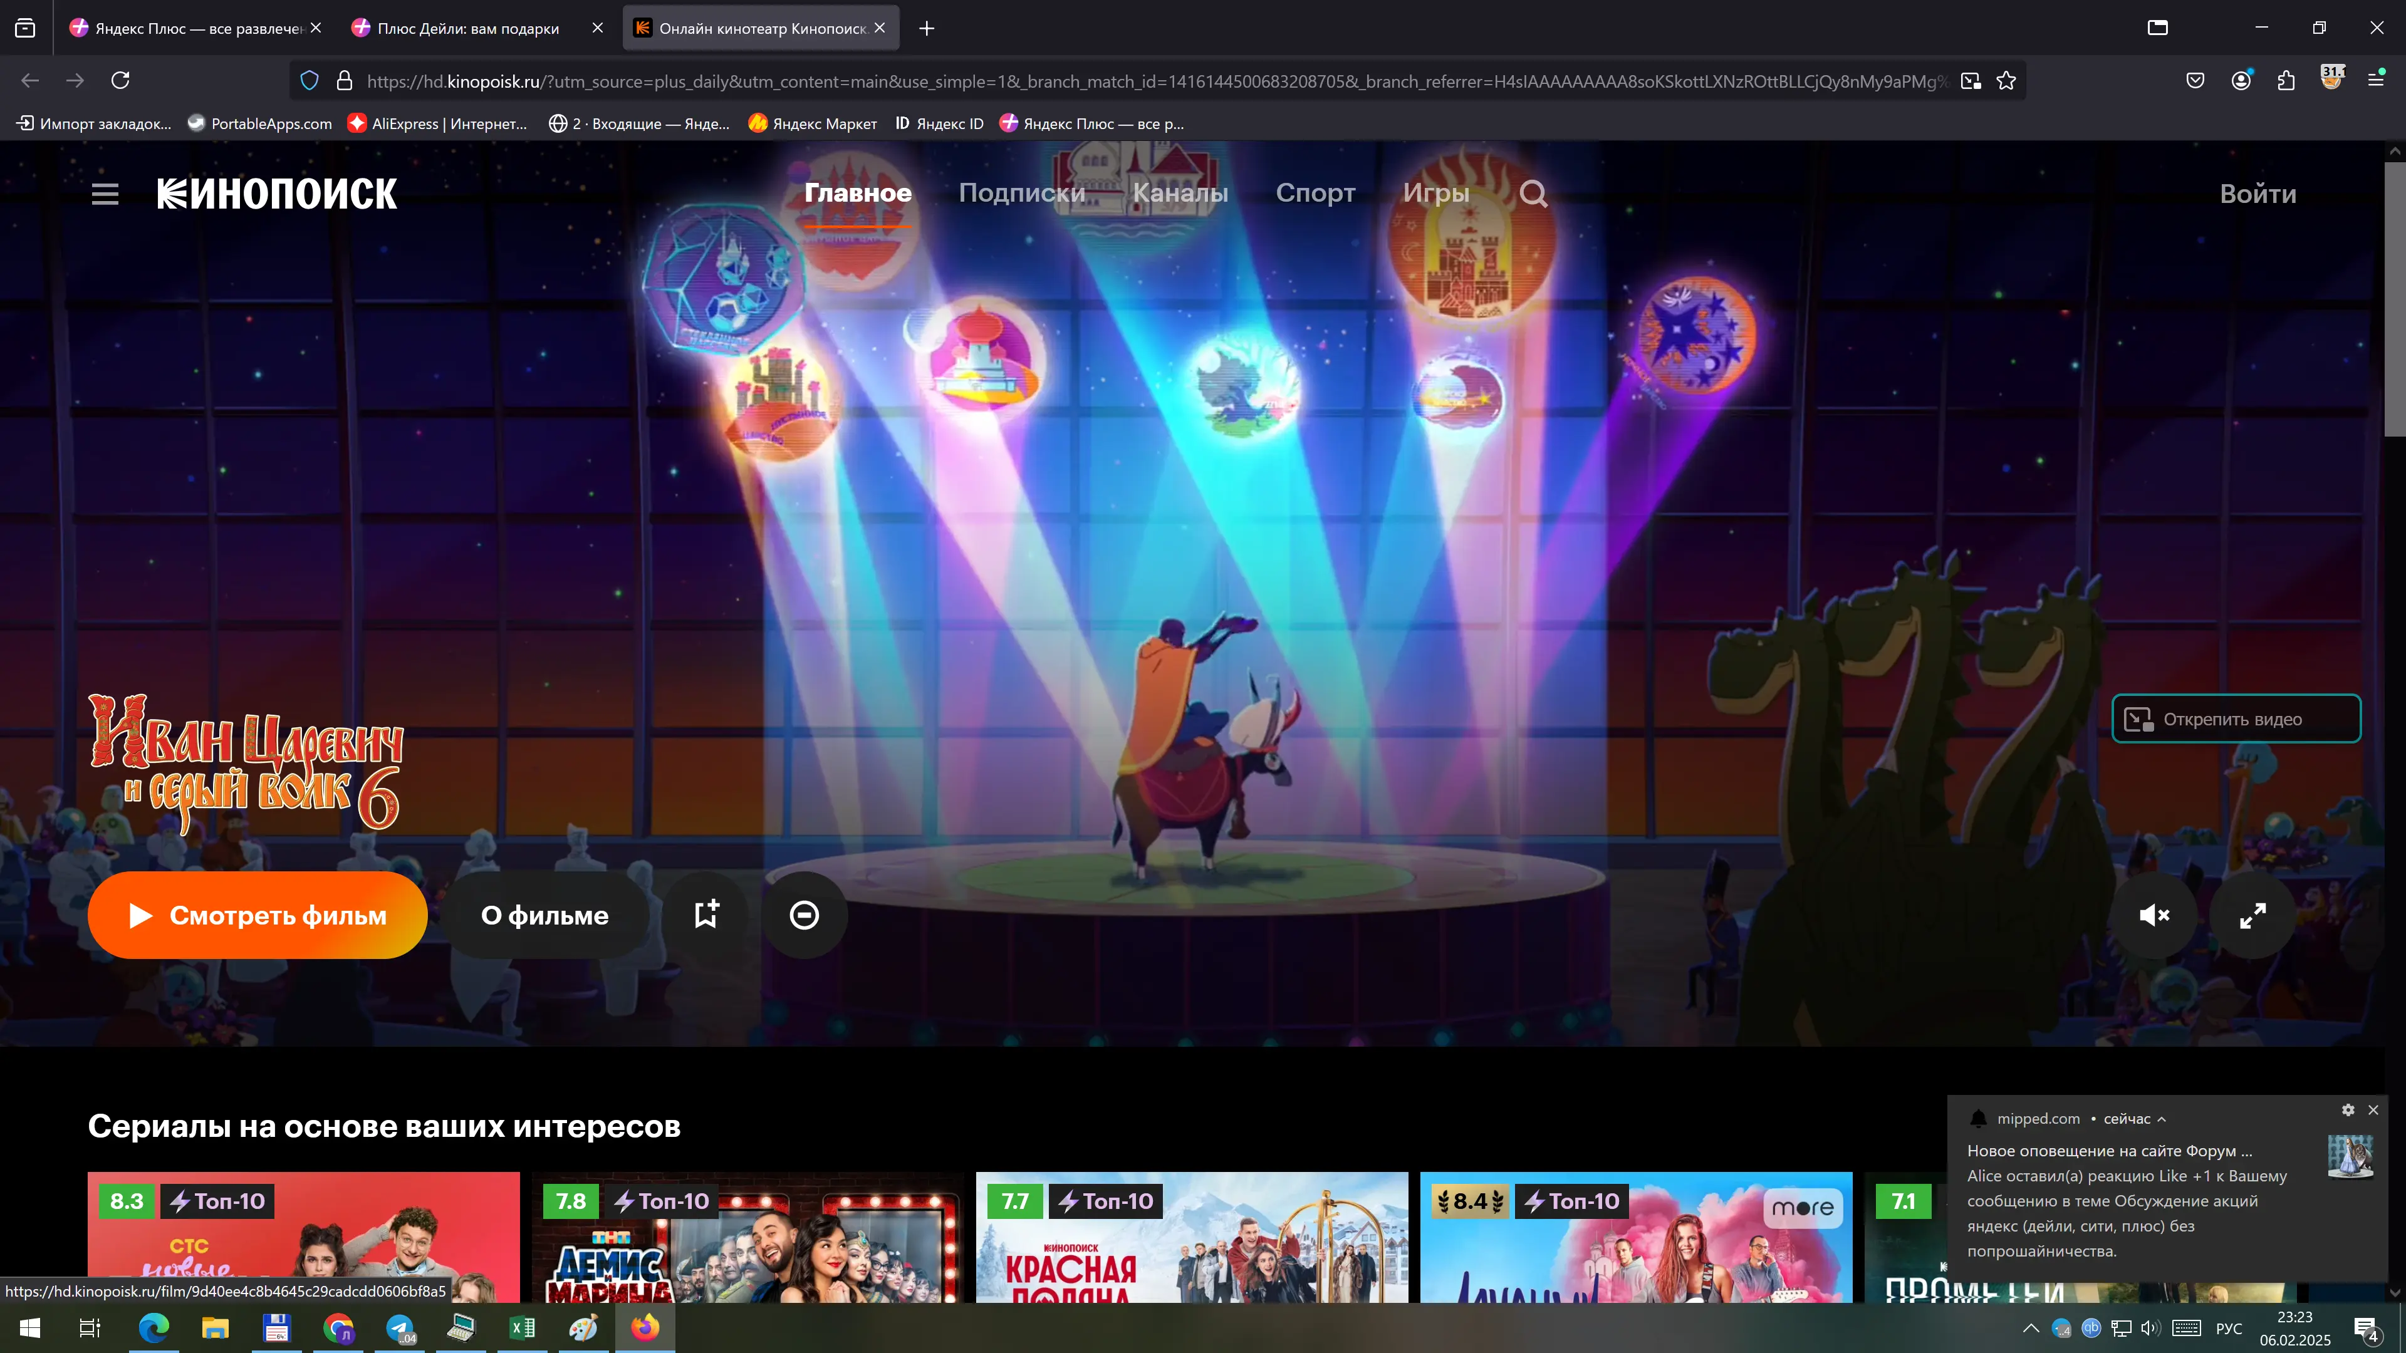Open tracking protection shield panel

[310, 81]
